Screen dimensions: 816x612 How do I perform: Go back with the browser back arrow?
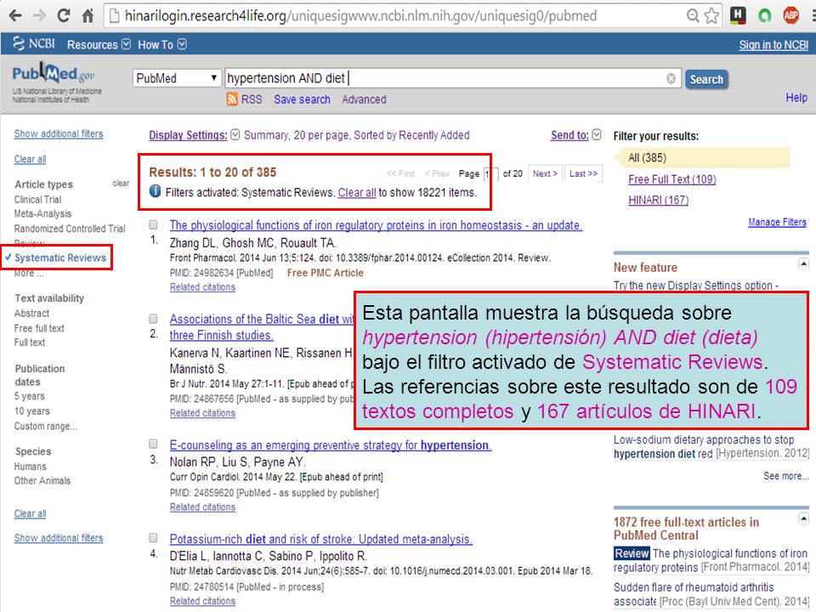15,15
